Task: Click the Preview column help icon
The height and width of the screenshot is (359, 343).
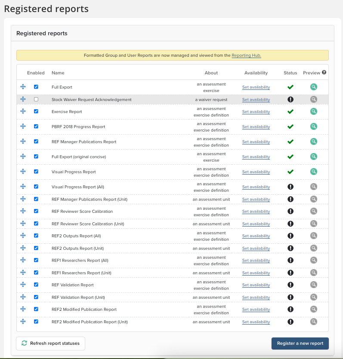Action: pos(324,73)
